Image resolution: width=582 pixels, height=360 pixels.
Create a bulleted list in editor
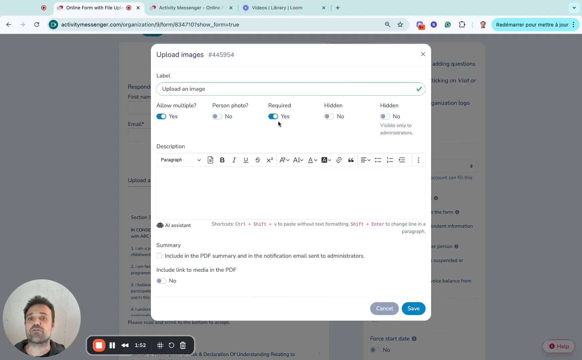(378, 160)
